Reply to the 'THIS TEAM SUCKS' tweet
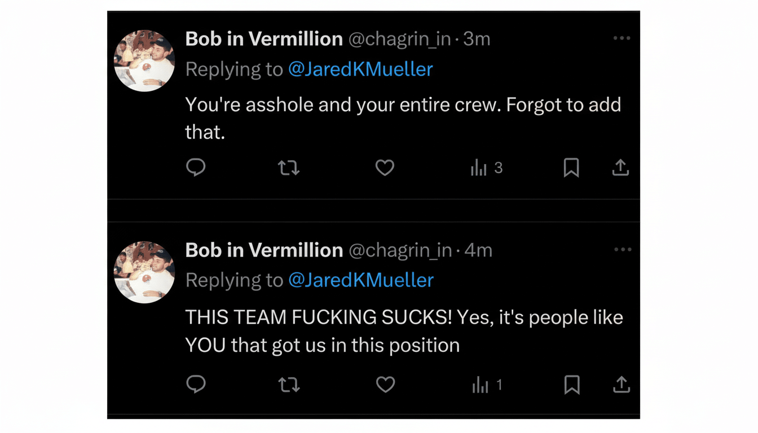This screenshot has height=433, width=758. pos(196,385)
